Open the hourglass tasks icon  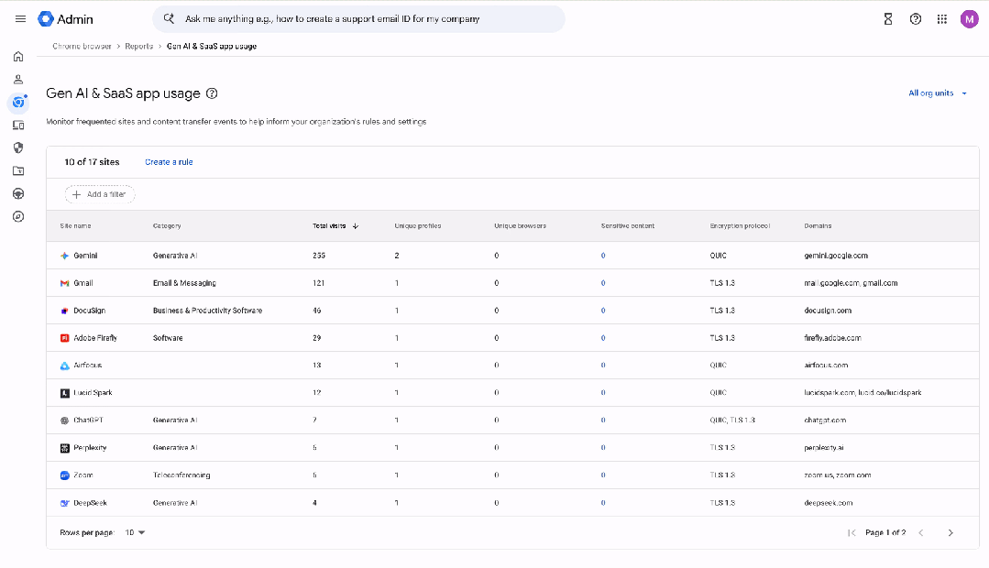pos(887,19)
